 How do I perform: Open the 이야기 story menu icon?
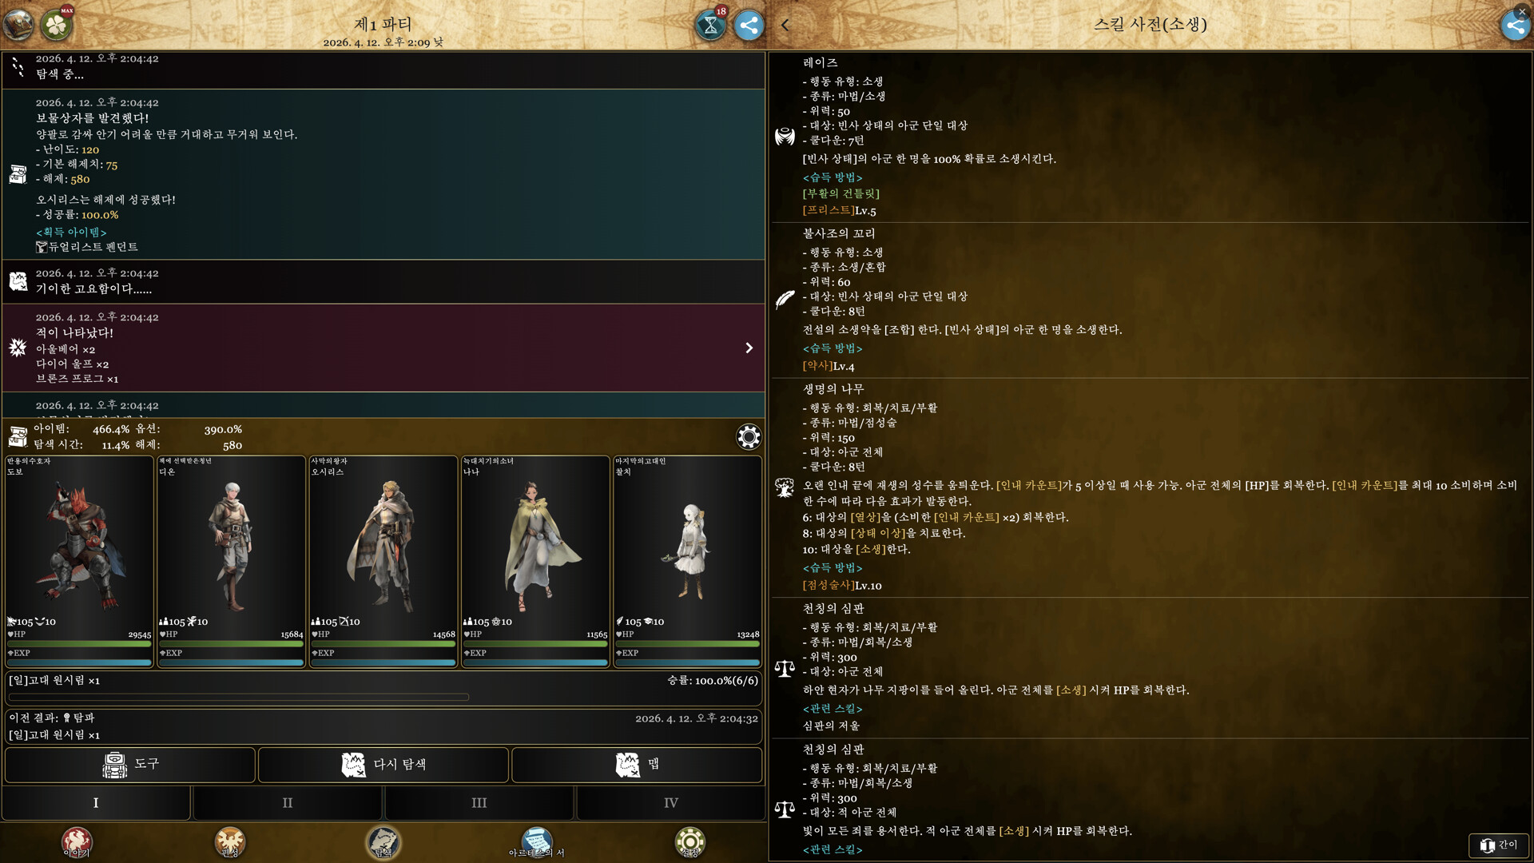(x=77, y=841)
